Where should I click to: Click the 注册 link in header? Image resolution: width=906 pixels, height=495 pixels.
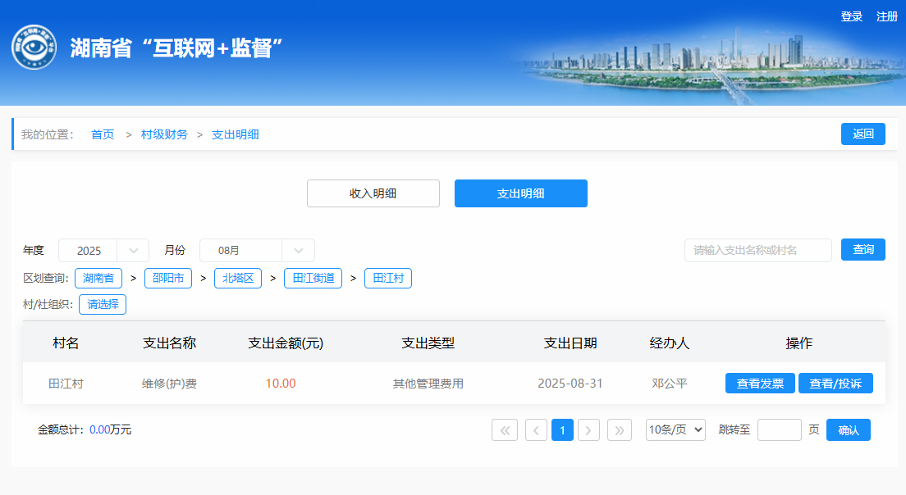click(886, 16)
